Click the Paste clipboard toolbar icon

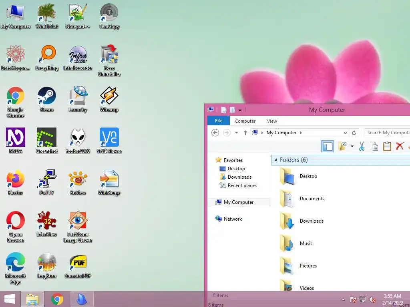coord(387,146)
